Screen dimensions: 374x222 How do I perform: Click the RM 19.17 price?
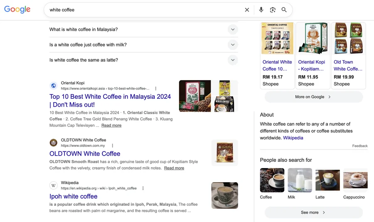pos(273,77)
